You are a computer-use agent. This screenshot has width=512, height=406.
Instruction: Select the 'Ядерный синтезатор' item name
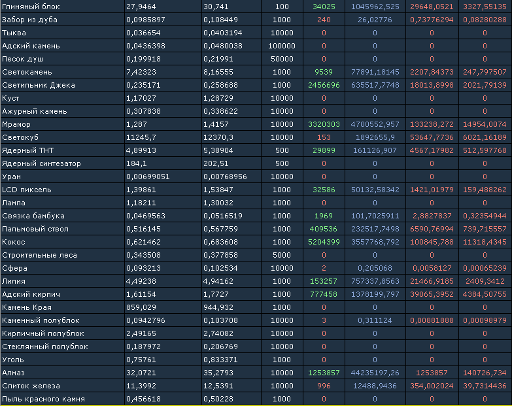42,163
